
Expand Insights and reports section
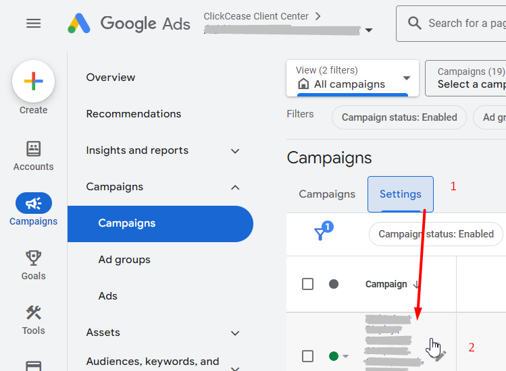(x=235, y=151)
